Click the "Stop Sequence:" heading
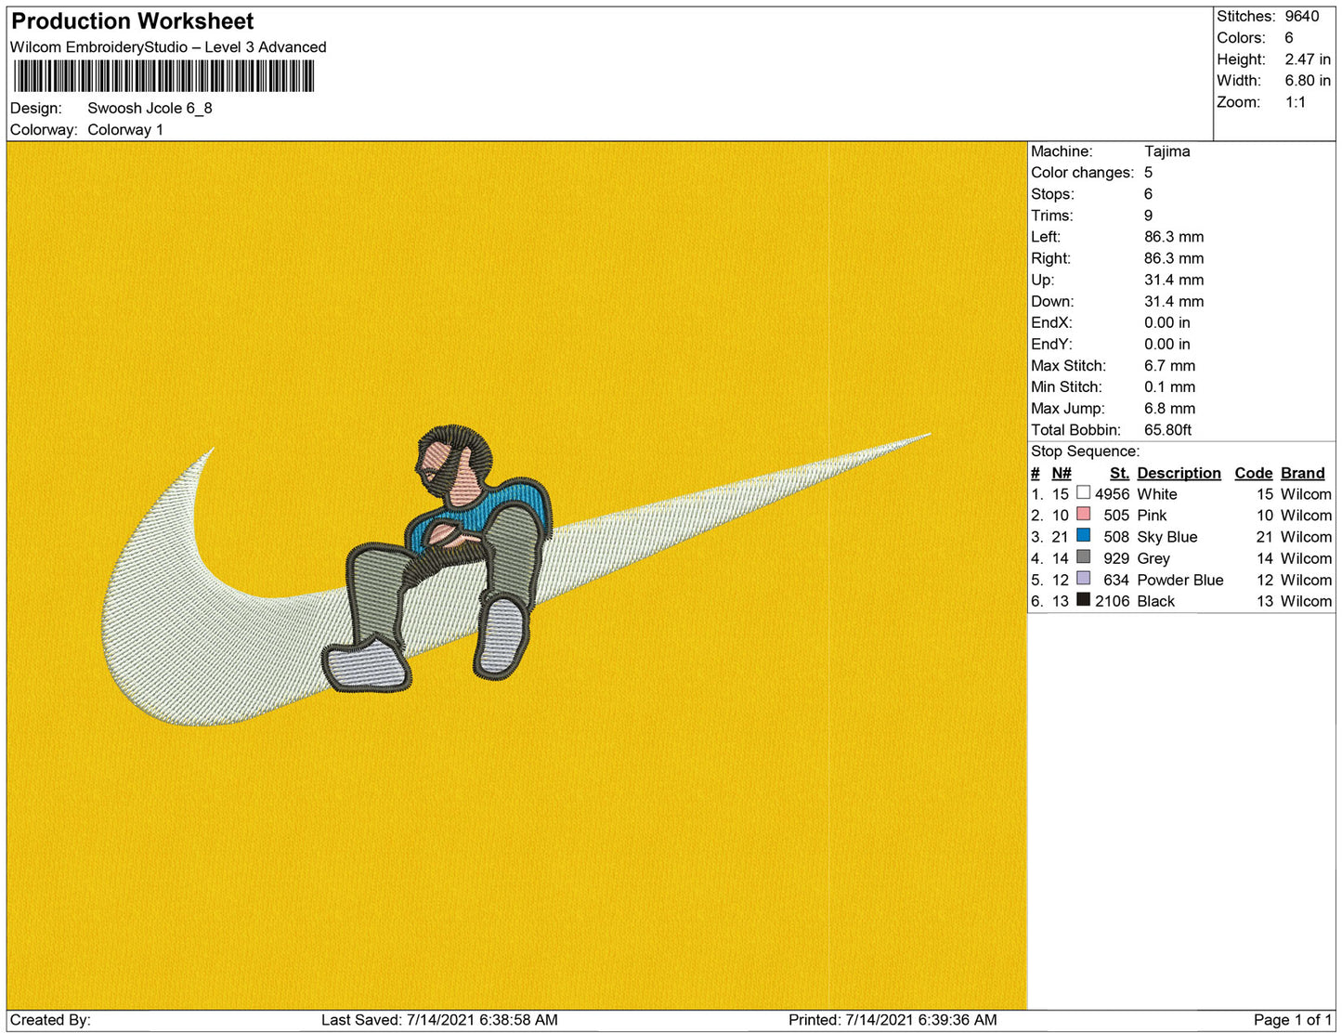 [1085, 451]
